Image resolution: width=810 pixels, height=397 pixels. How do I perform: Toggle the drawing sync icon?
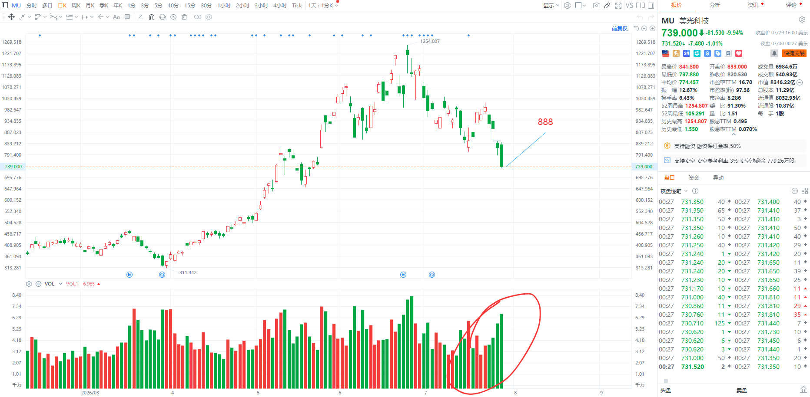(163, 17)
